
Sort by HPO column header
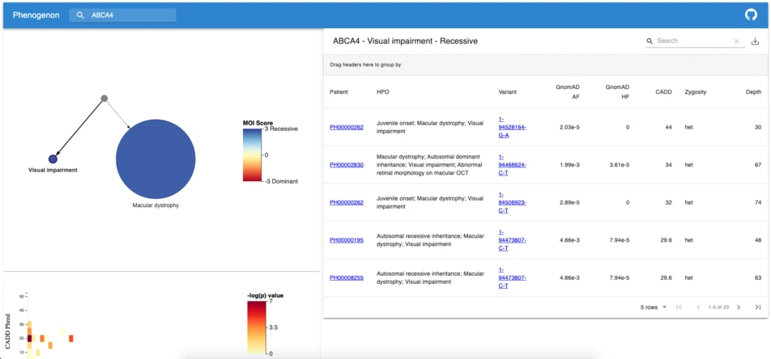[x=382, y=92]
